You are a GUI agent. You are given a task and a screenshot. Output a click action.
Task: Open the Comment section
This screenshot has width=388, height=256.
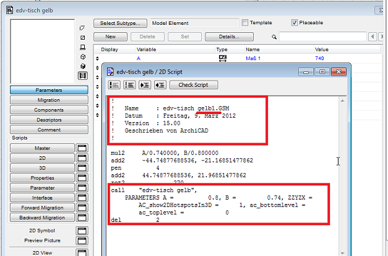pos(49,130)
